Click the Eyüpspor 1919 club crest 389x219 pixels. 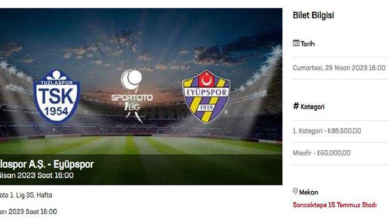(x=206, y=96)
